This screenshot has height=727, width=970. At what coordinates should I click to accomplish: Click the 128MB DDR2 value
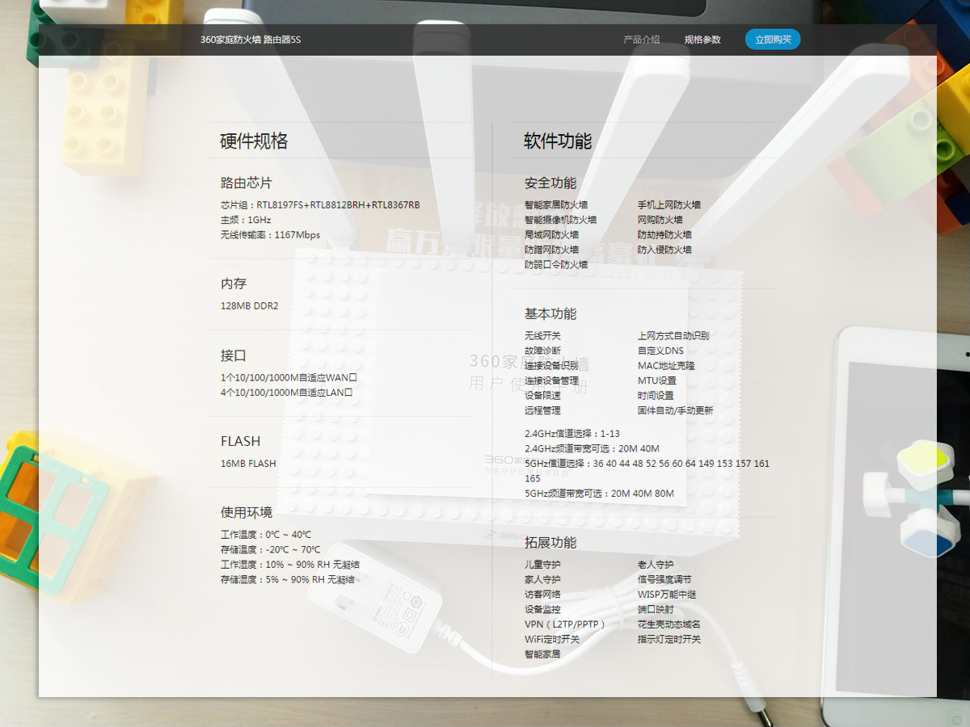pos(249,306)
